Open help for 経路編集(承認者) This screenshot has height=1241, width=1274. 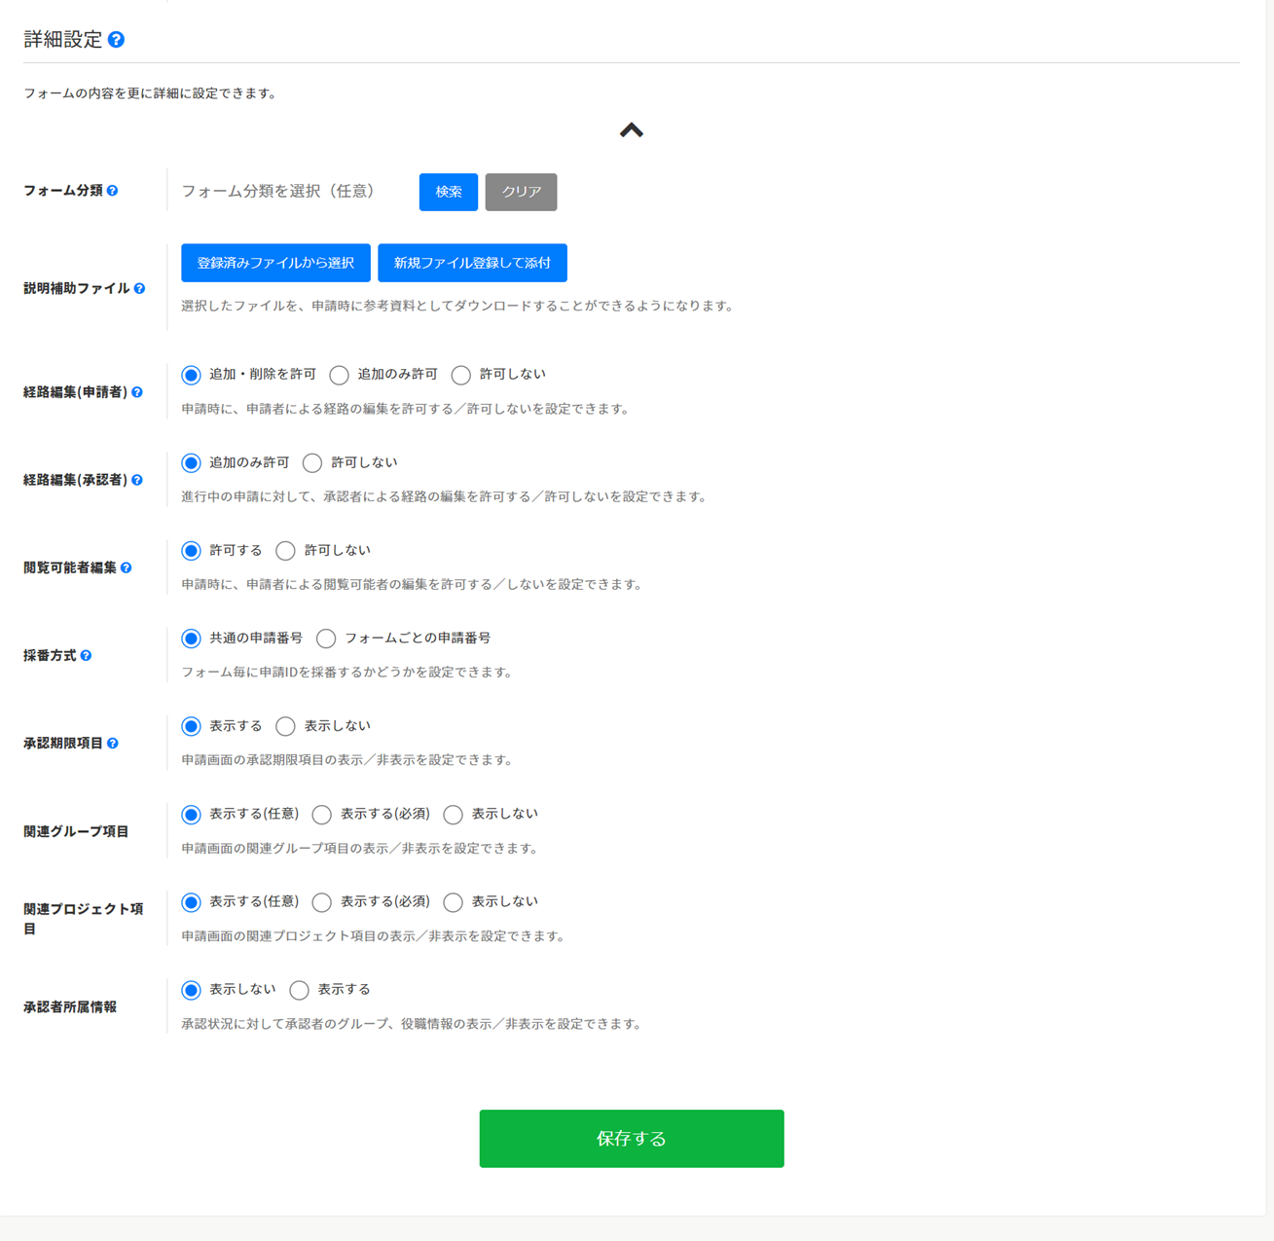pyautogui.click(x=137, y=480)
